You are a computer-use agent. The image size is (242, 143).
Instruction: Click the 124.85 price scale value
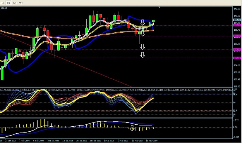click(237, 65)
